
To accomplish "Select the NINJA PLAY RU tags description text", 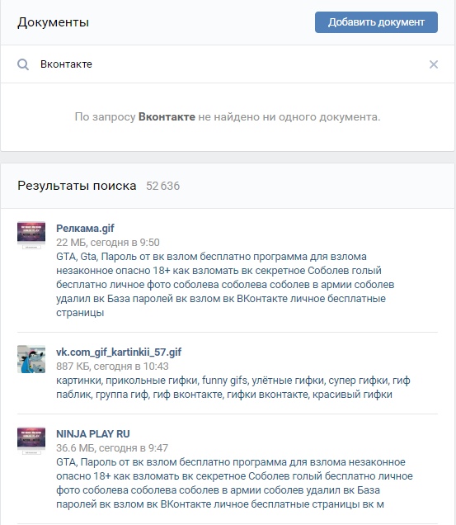I will (x=234, y=483).
